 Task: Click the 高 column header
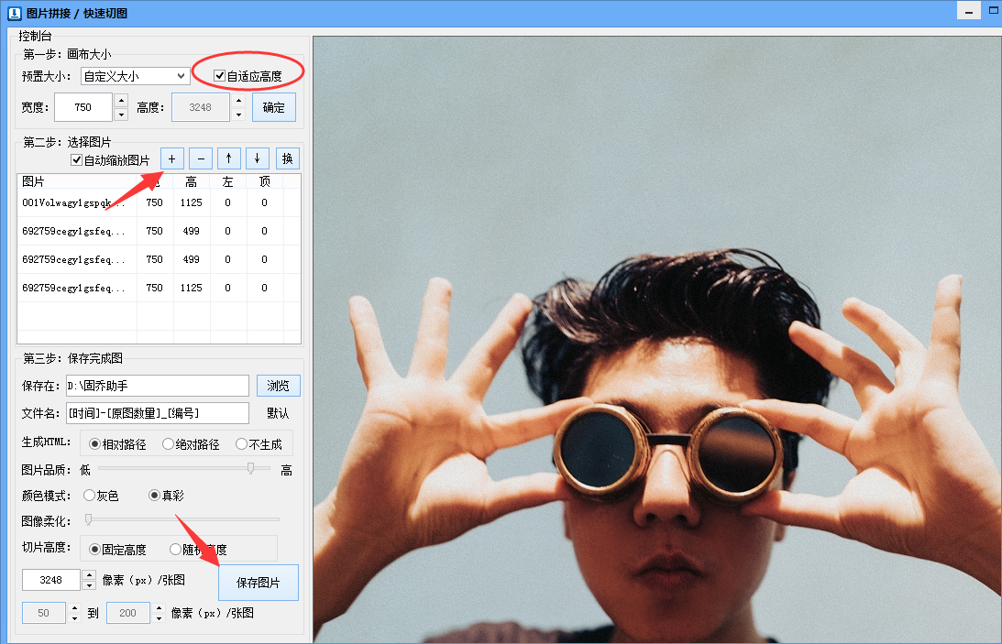click(x=191, y=181)
